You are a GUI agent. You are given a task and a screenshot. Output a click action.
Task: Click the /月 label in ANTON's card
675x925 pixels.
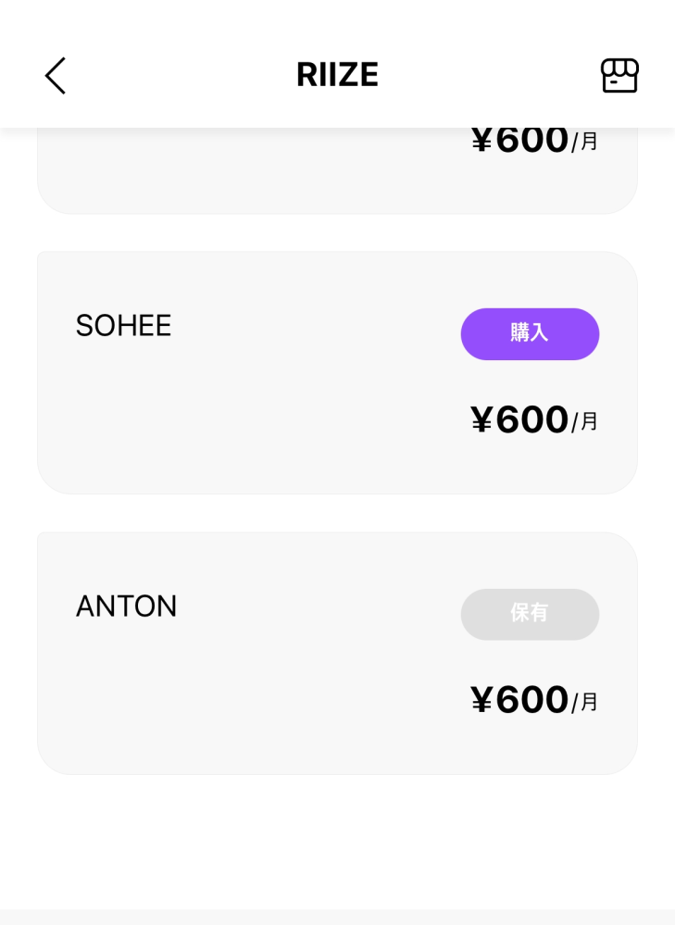point(585,703)
